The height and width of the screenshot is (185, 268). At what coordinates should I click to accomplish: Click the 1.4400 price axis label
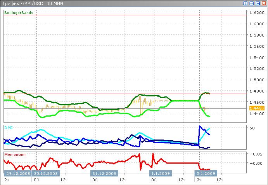(257, 114)
